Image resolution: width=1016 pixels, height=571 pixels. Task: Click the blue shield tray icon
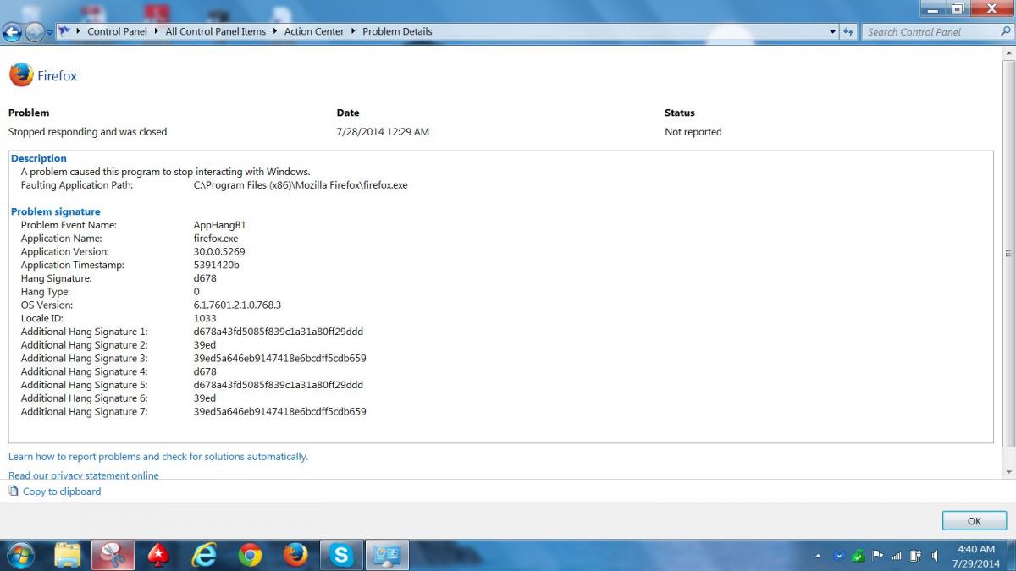[839, 556]
